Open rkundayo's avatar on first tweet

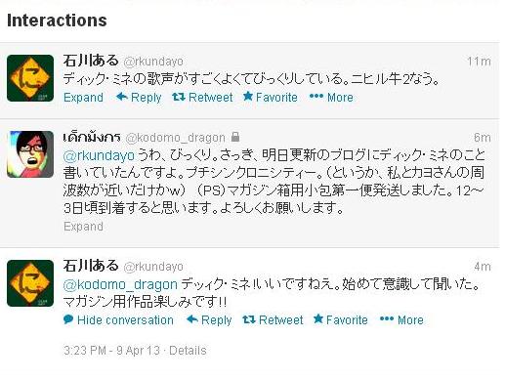(30, 78)
